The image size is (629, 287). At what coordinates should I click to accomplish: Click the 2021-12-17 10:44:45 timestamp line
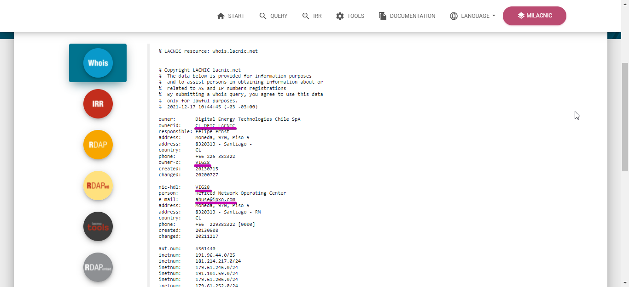(x=208, y=107)
